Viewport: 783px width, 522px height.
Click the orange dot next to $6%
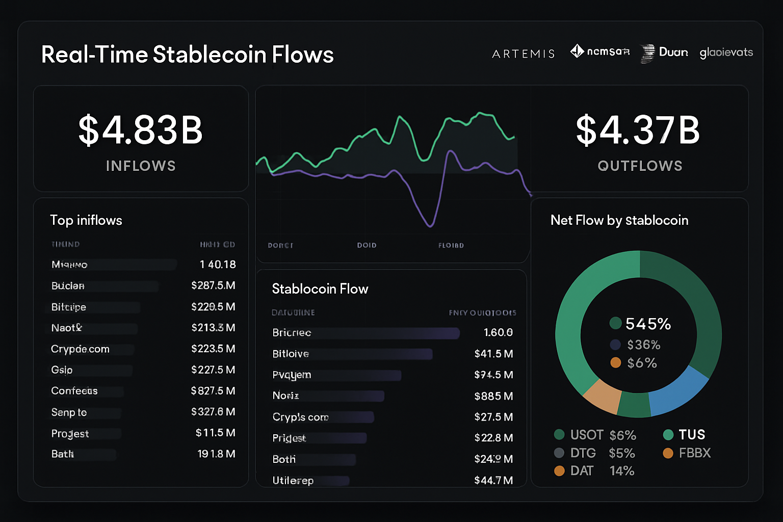616,362
